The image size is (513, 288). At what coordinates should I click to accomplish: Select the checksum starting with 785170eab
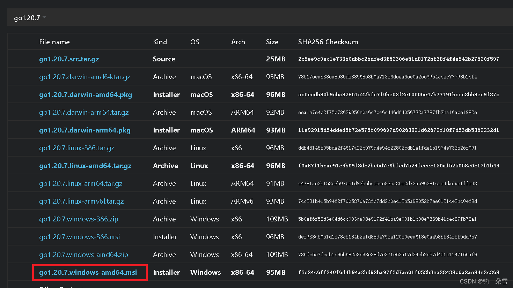pyautogui.click(x=388, y=77)
